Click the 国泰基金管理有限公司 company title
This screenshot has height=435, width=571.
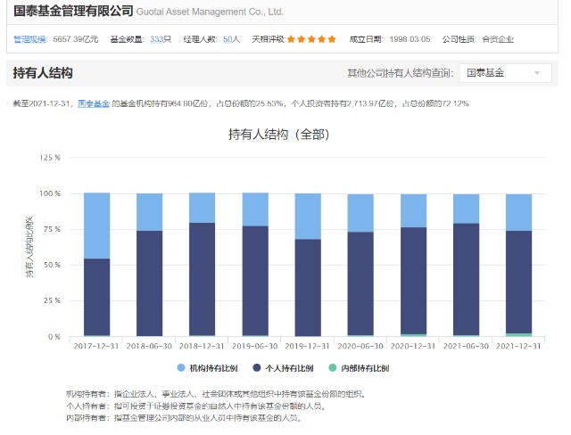pos(73,12)
